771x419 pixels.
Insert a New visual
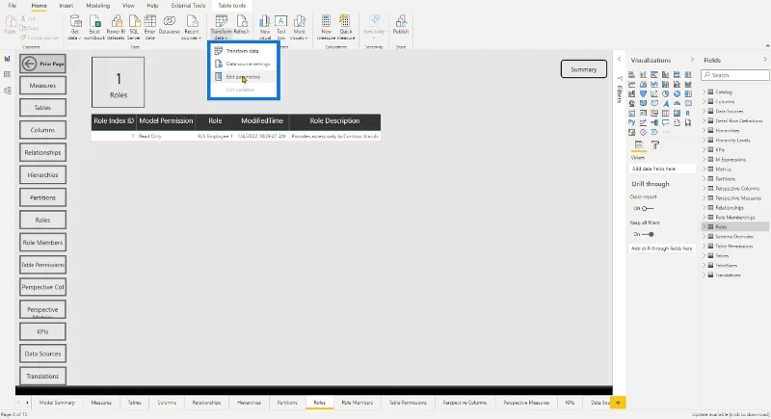(264, 27)
